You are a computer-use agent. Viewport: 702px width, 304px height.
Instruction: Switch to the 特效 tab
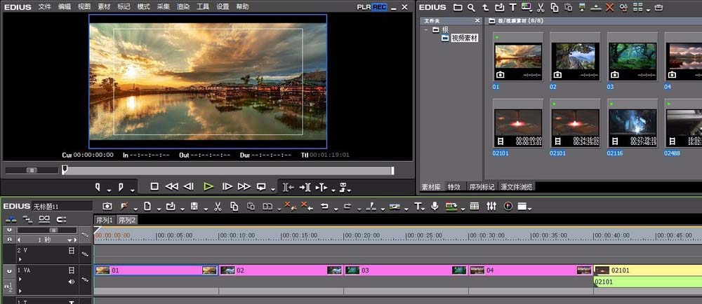tap(454, 187)
